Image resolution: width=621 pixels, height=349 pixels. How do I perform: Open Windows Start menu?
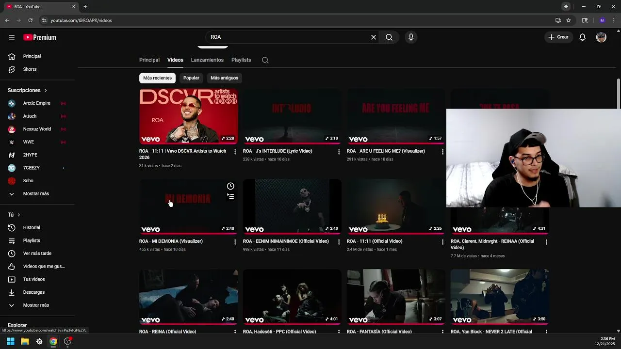click(x=10, y=341)
